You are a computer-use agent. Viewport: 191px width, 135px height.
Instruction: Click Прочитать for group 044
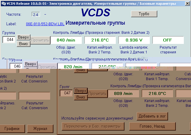40,40
